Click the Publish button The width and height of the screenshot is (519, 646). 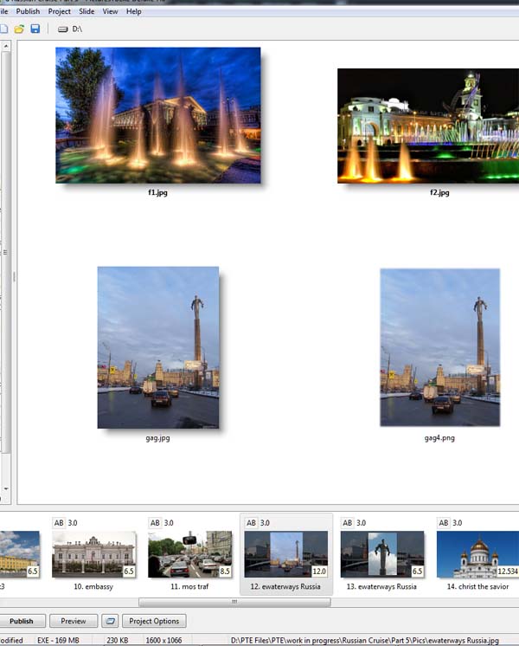(x=22, y=621)
